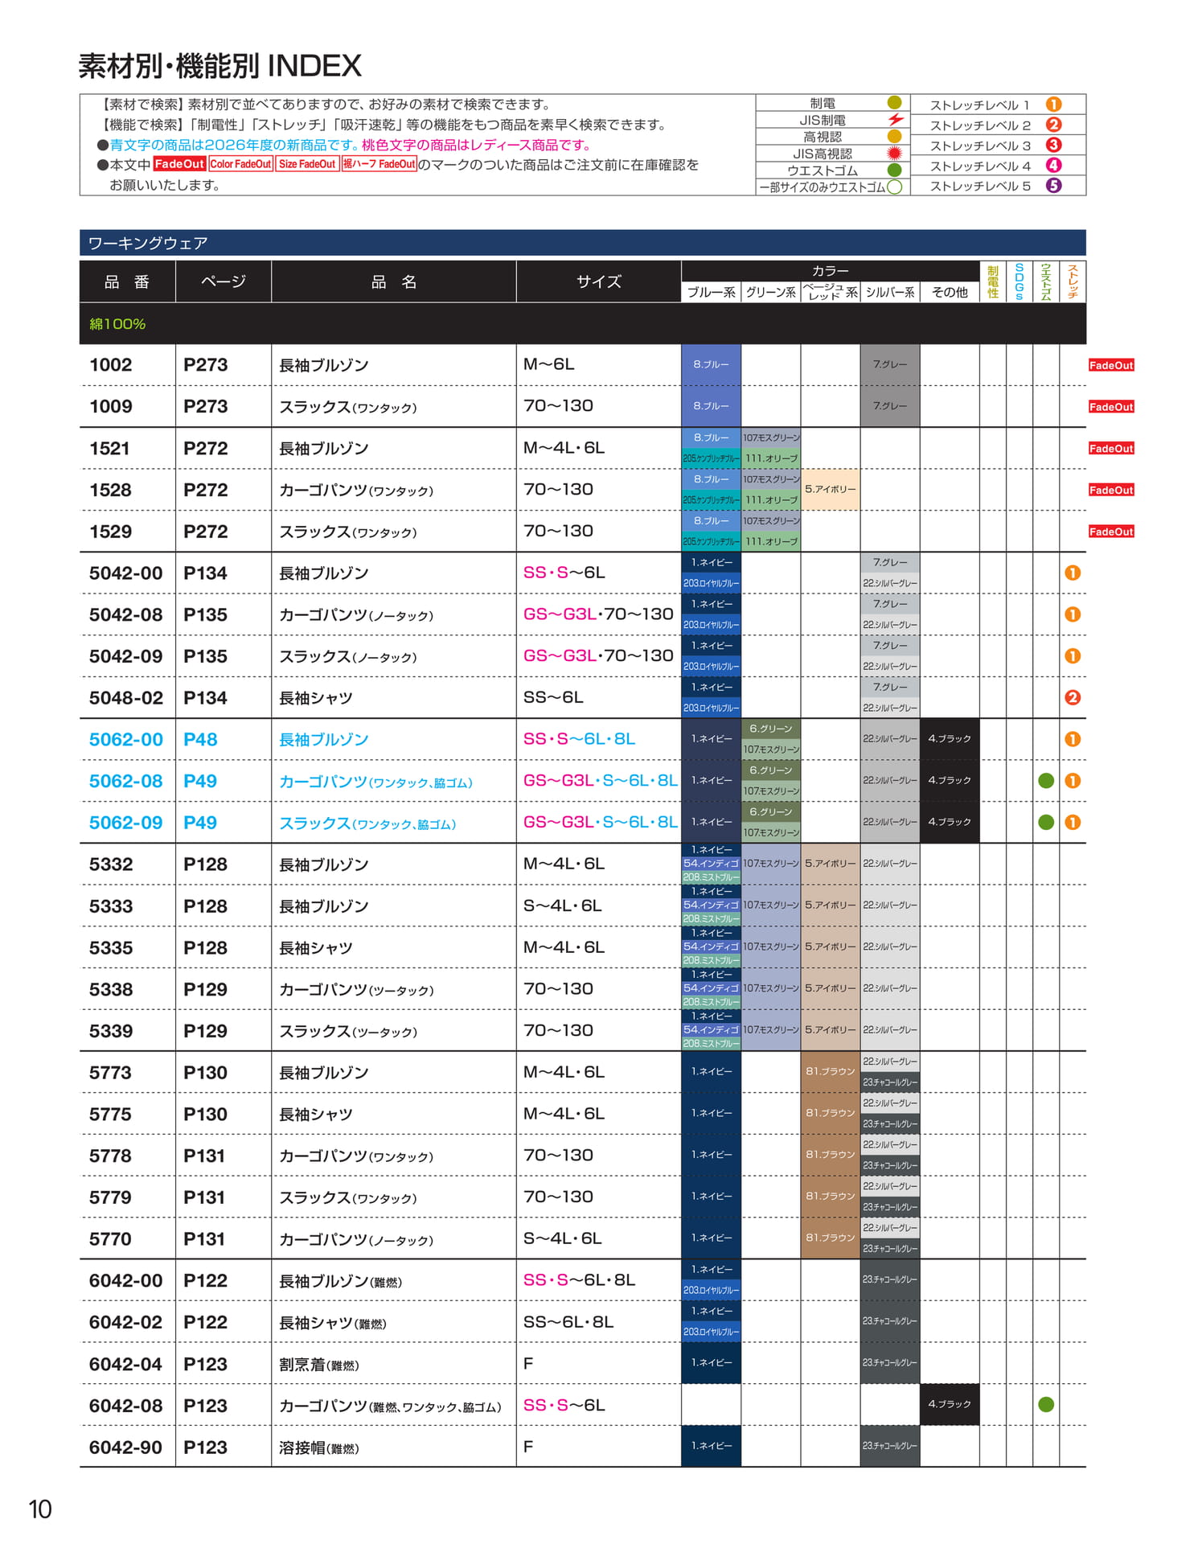Viewport: 1198px width, 1544px height.
Task: Click the ストレッチレベル 5 purple legend icon
Action: point(1053,185)
